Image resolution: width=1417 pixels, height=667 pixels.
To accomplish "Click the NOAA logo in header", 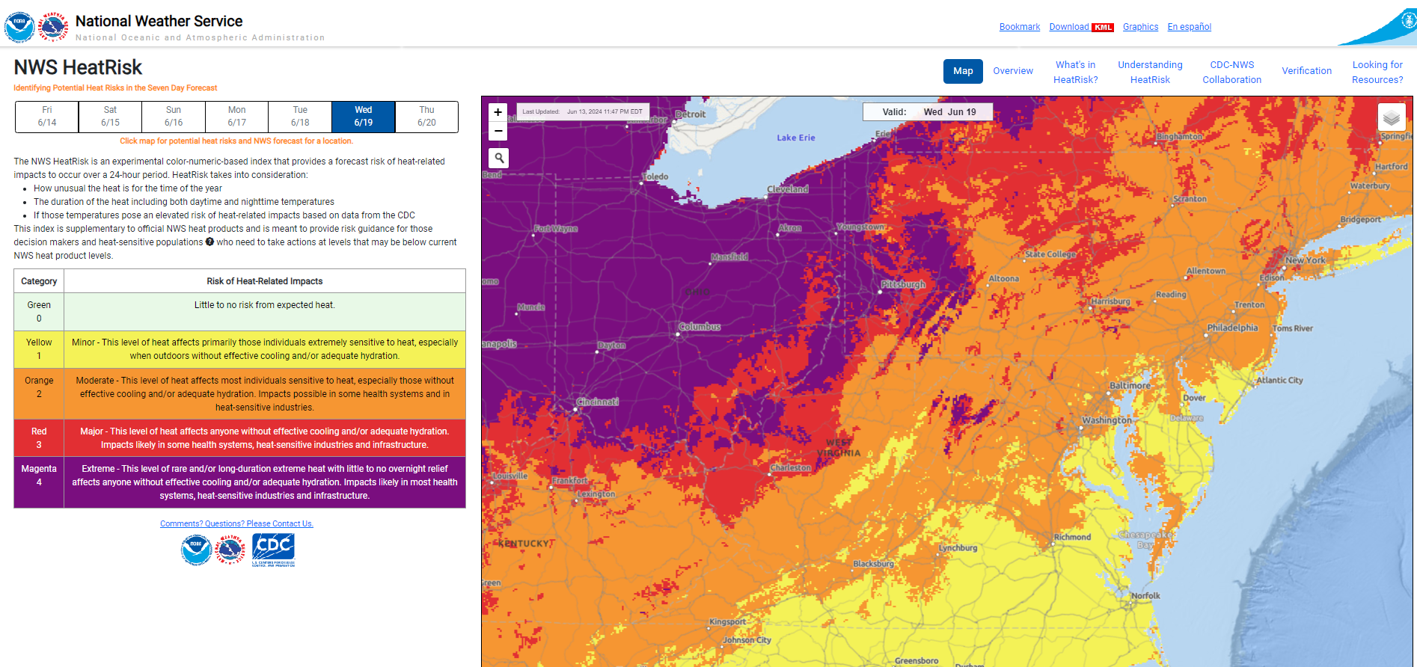I will (x=19, y=27).
